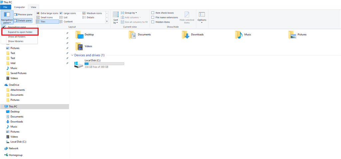The height and width of the screenshot is (159, 341).
Task: Open the Sort by dropdown
Action: click(x=116, y=18)
